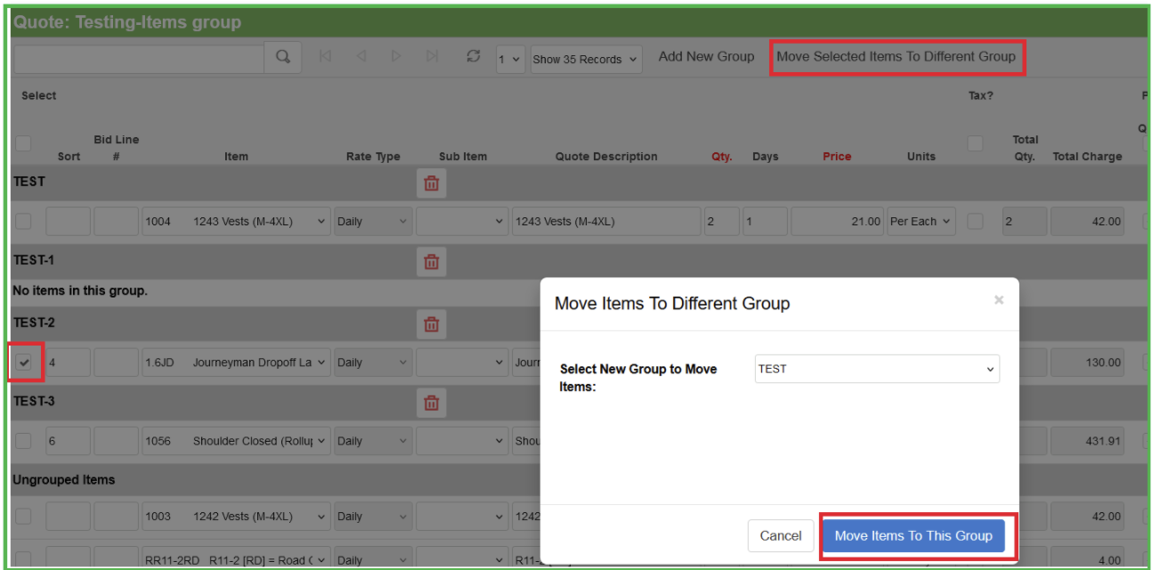This screenshot has height=570, width=1152.
Task: Go to last record page
Action: pyautogui.click(x=432, y=57)
